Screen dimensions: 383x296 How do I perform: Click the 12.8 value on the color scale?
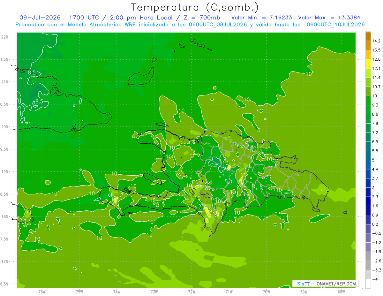376,59
